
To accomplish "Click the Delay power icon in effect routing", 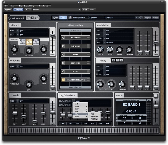I will click(x=63, y=54).
